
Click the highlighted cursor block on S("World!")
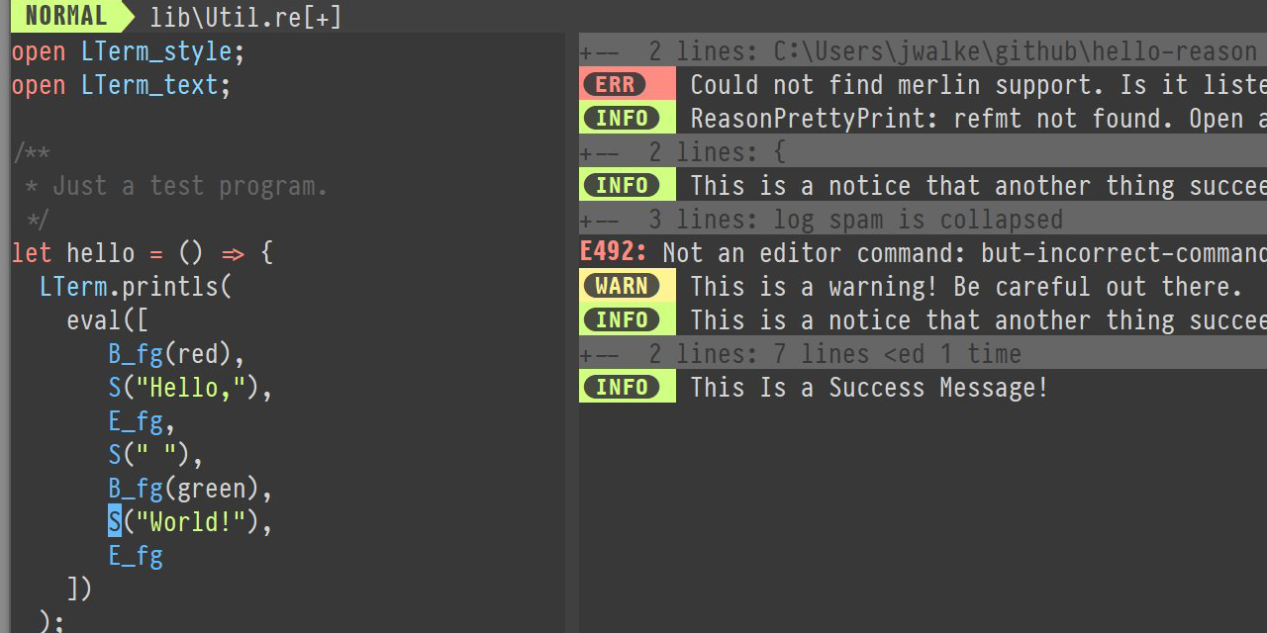[x=115, y=521]
